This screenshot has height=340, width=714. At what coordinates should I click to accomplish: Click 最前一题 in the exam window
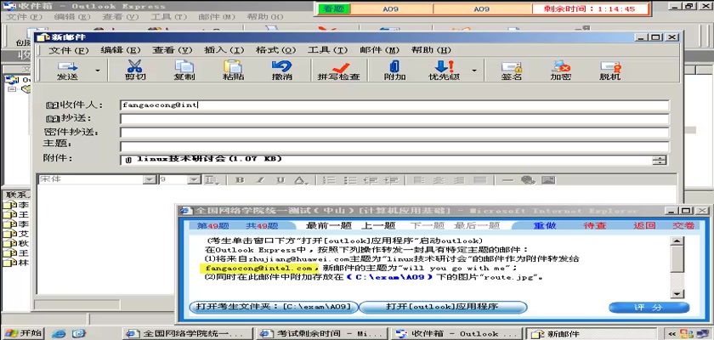pyautogui.click(x=328, y=226)
